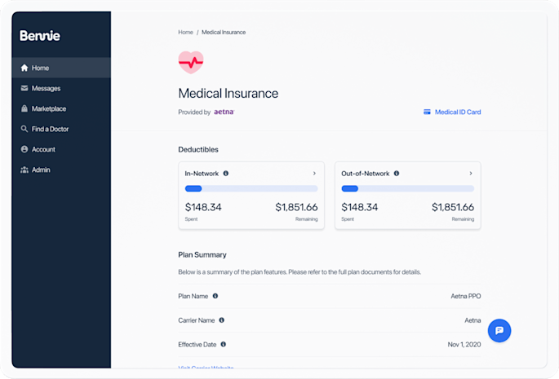Click the Effective Date row label
The height and width of the screenshot is (379, 559).
pyautogui.click(x=197, y=345)
